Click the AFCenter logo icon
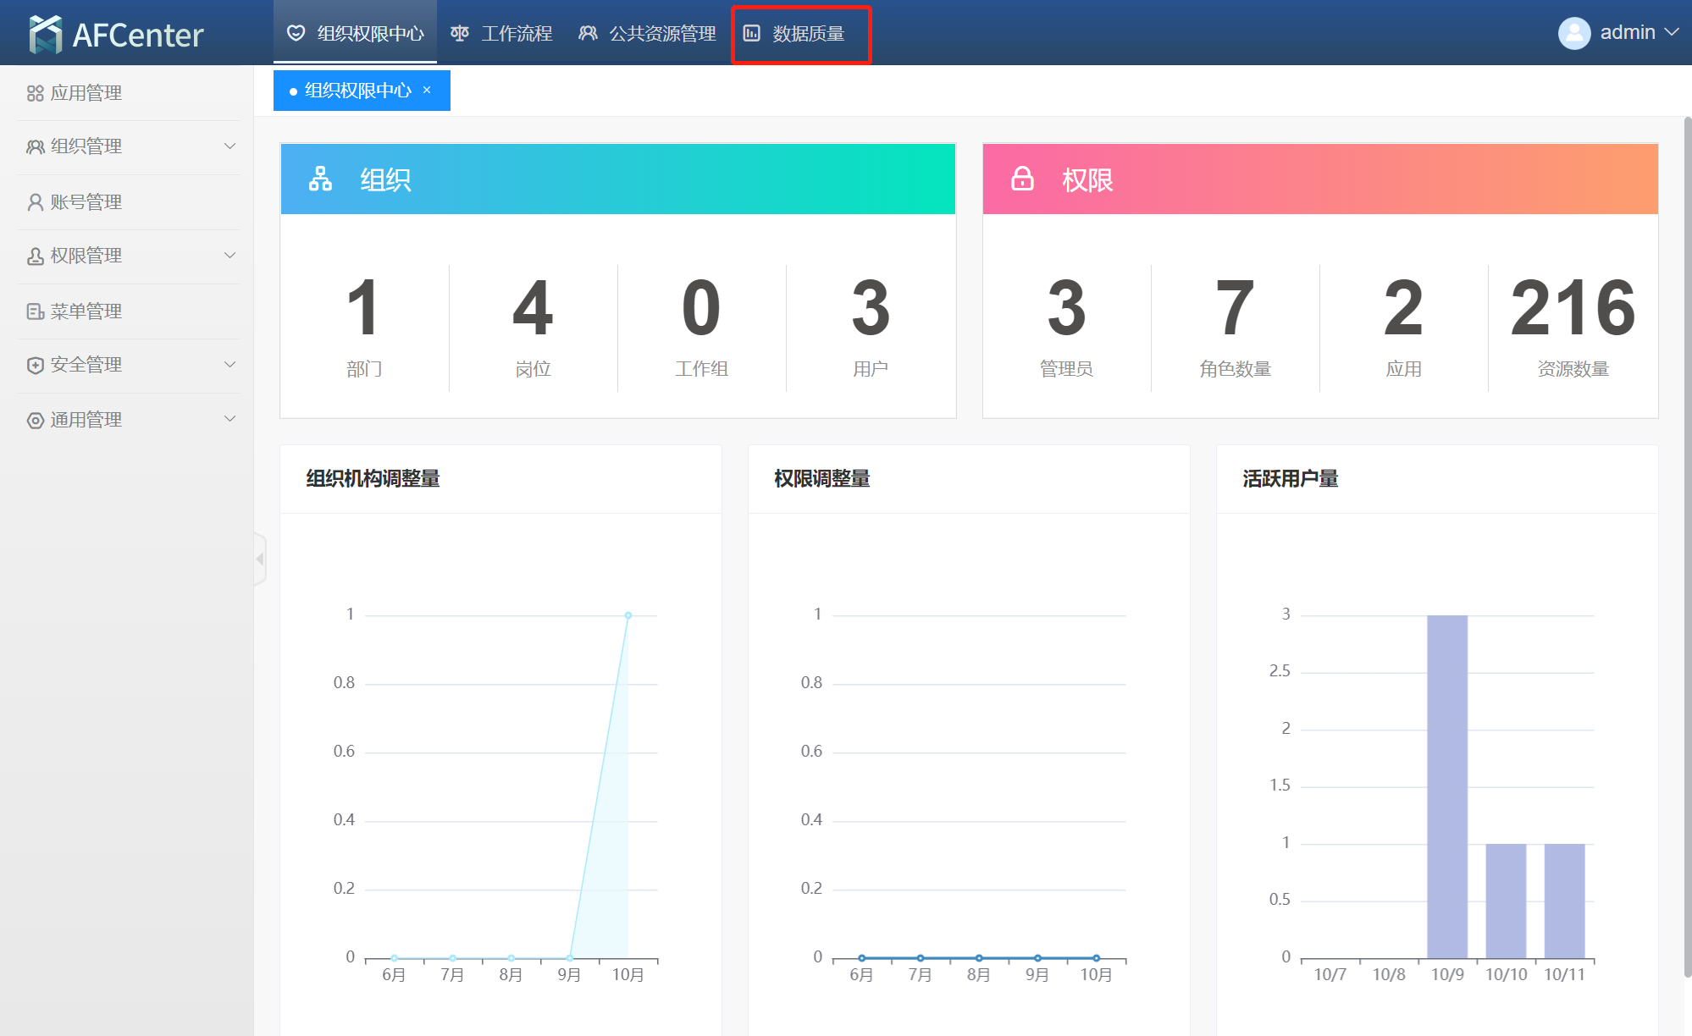This screenshot has height=1036, width=1692. [x=45, y=34]
